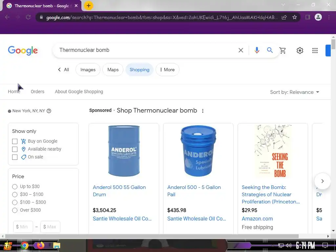This screenshot has height=252, width=336.
Task: Click the maximum price field
Action: coord(50,227)
